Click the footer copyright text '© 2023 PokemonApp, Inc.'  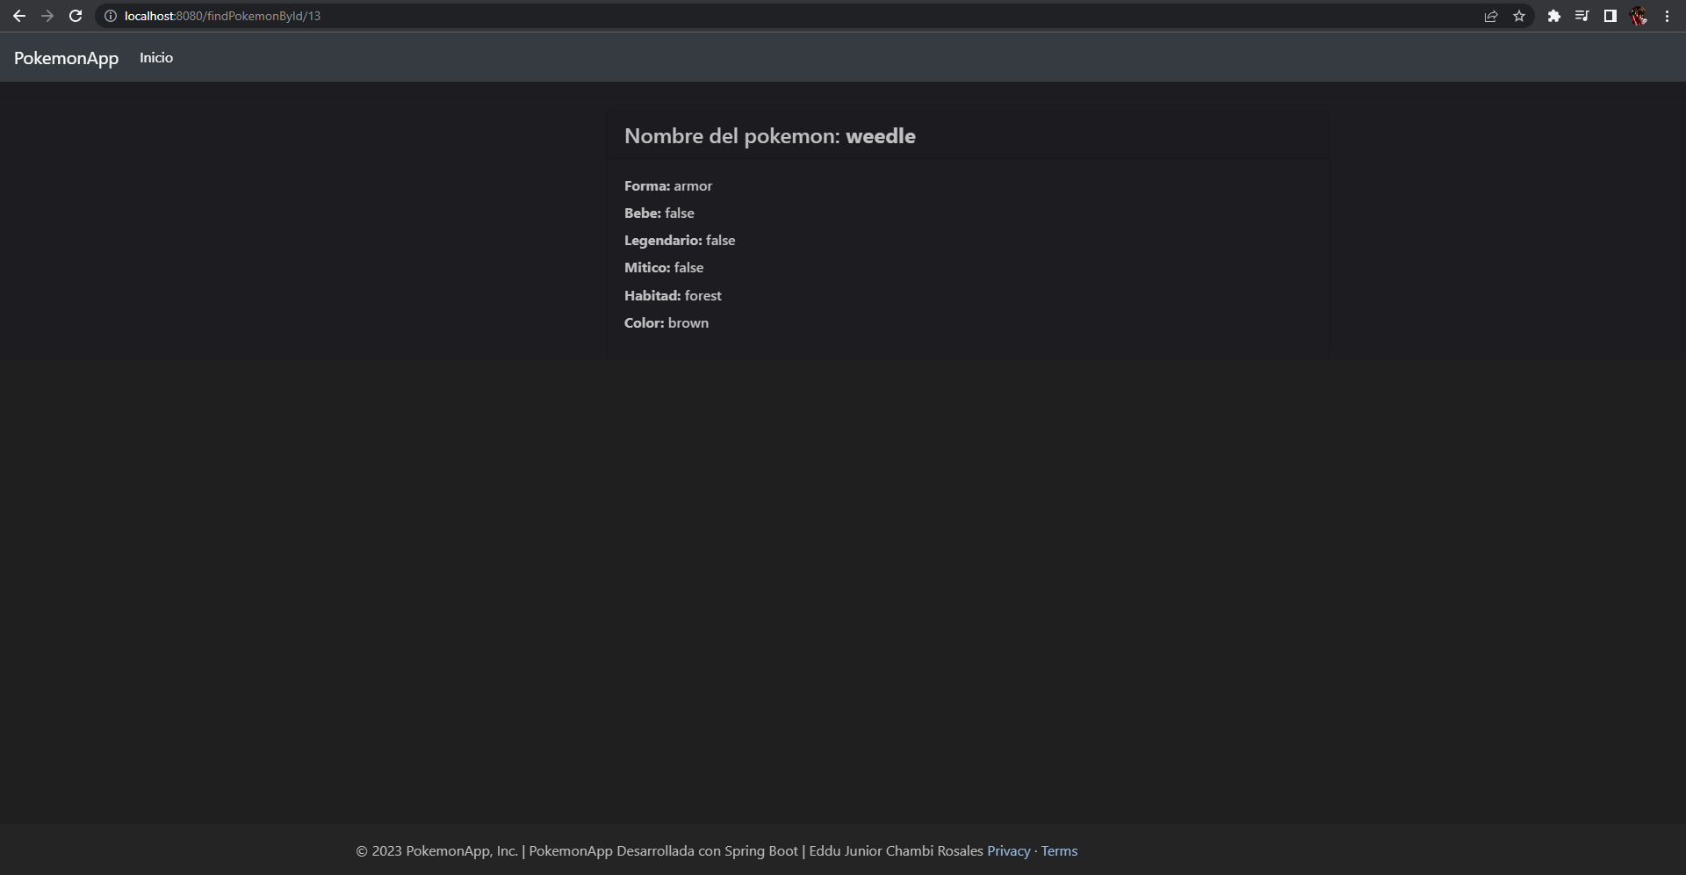point(436,850)
